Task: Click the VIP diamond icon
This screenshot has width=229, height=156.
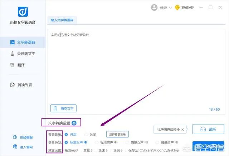Action: pyautogui.click(x=177, y=7)
